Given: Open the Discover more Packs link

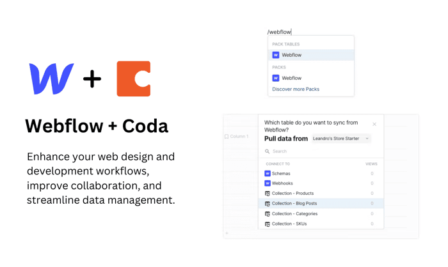Looking at the screenshot, I should click(x=296, y=89).
